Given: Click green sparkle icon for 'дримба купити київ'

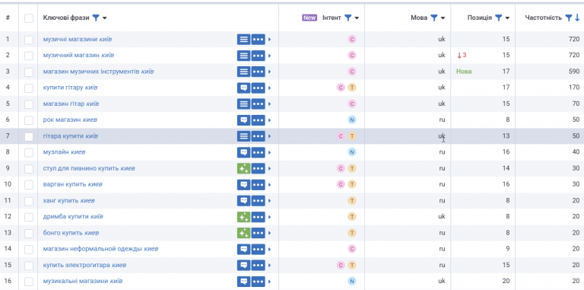Looking at the screenshot, I should [x=243, y=217].
